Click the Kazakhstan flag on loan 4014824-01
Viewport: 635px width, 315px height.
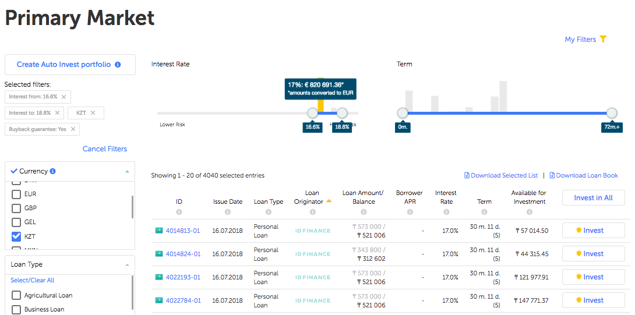click(158, 254)
